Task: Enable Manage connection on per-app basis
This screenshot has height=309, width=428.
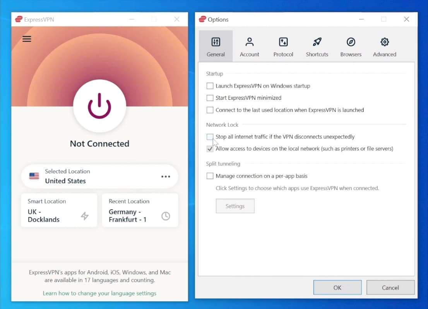Action: click(210, 176)
